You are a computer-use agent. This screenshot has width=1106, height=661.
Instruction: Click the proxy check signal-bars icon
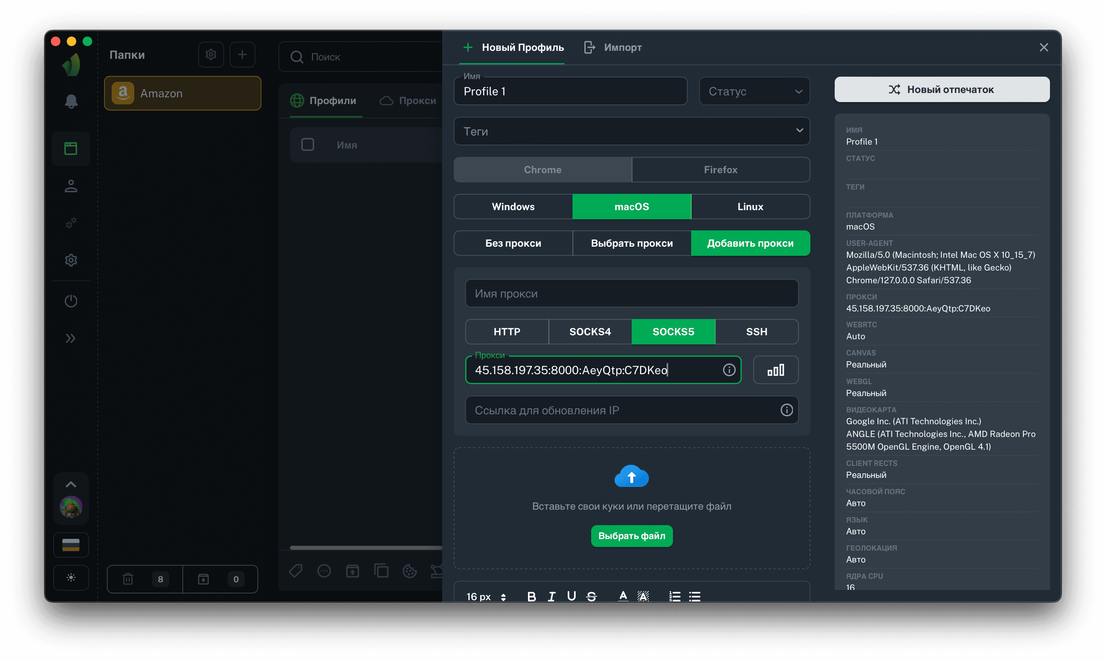tap(775, 370)
